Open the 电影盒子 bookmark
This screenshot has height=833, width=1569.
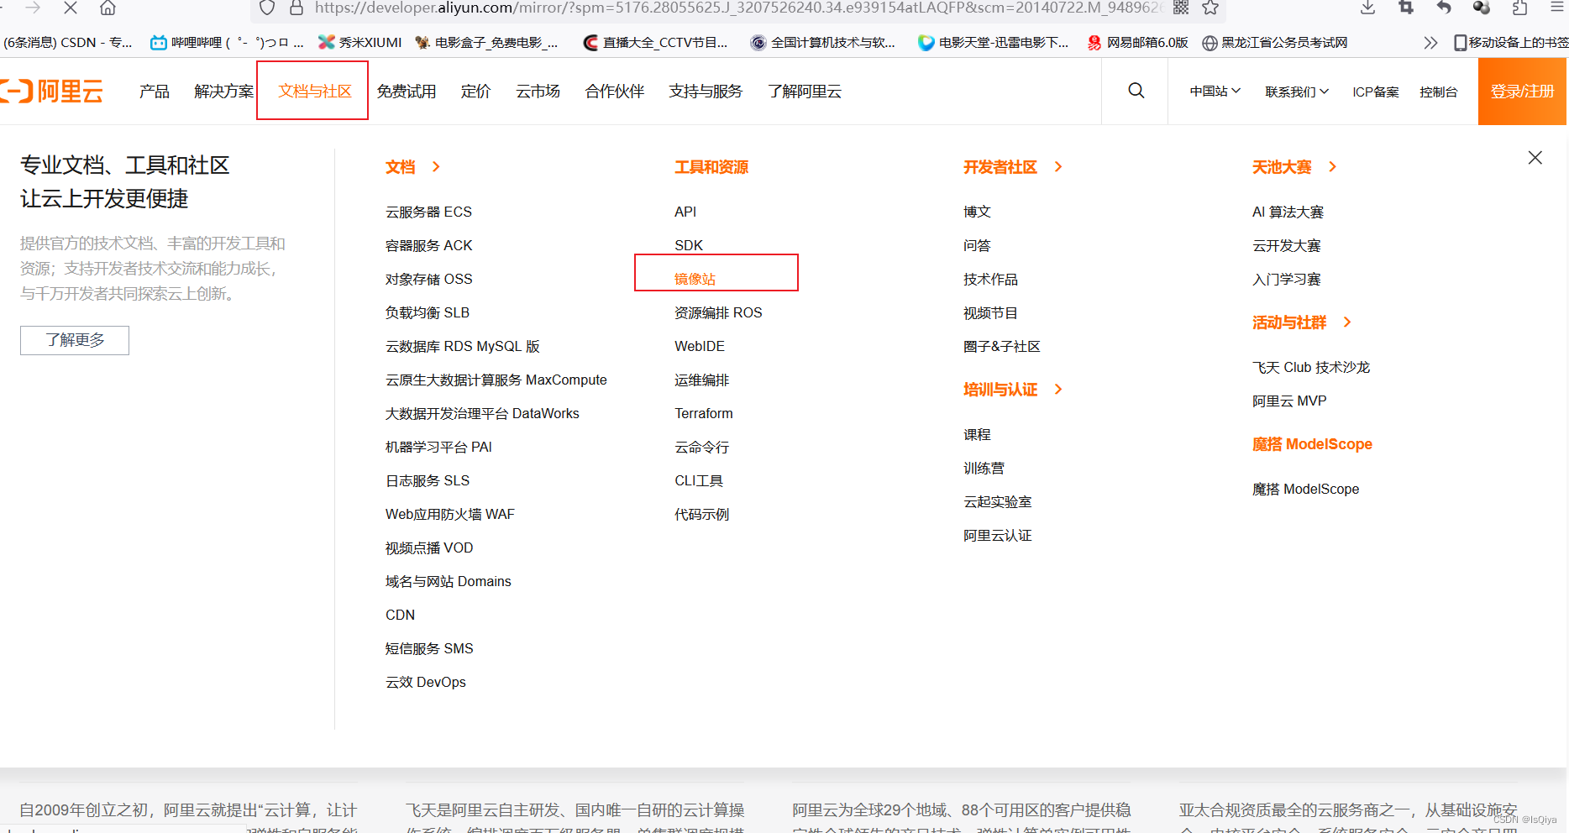click(x=486, y=43)
